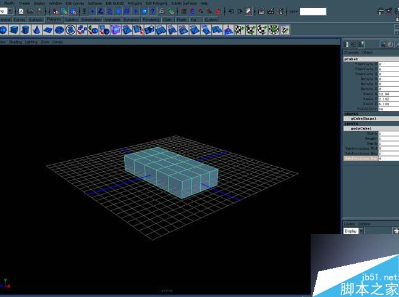399x297 pixels.
Task: Click the subdivided cube in viewport
Action: 170,173
